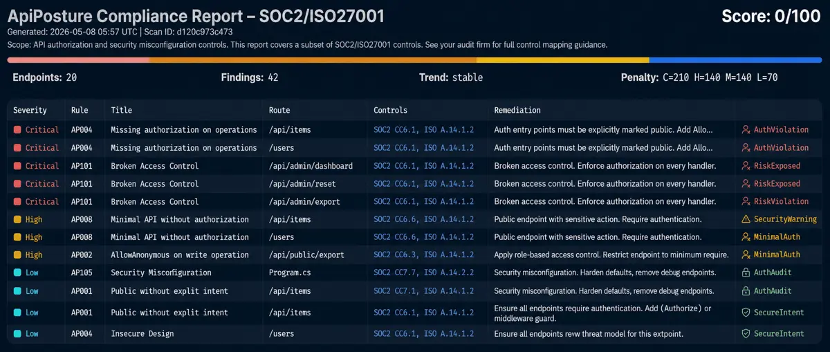Click the SecureIntent shield icon in the AP001 row
The image size is (830, 352).
pos(746,313)
